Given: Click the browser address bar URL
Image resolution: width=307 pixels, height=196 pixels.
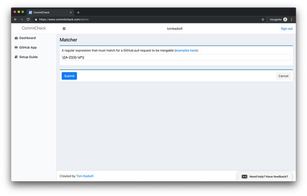Looking at the screenshot, I should coord(64,19).
